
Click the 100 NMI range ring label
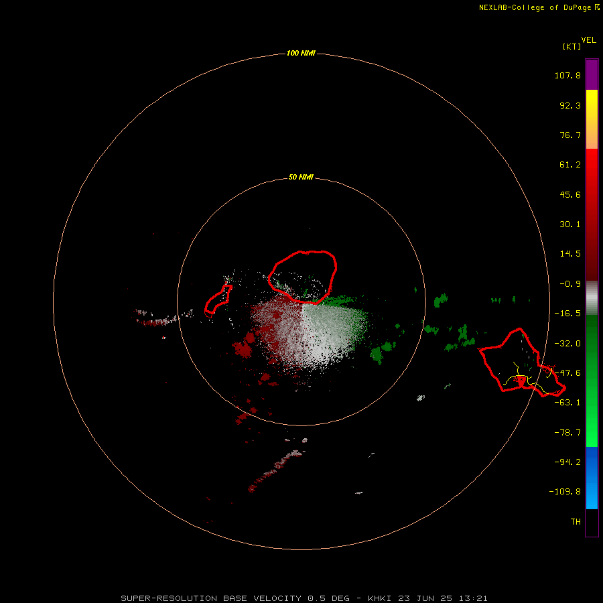point(301,53)
